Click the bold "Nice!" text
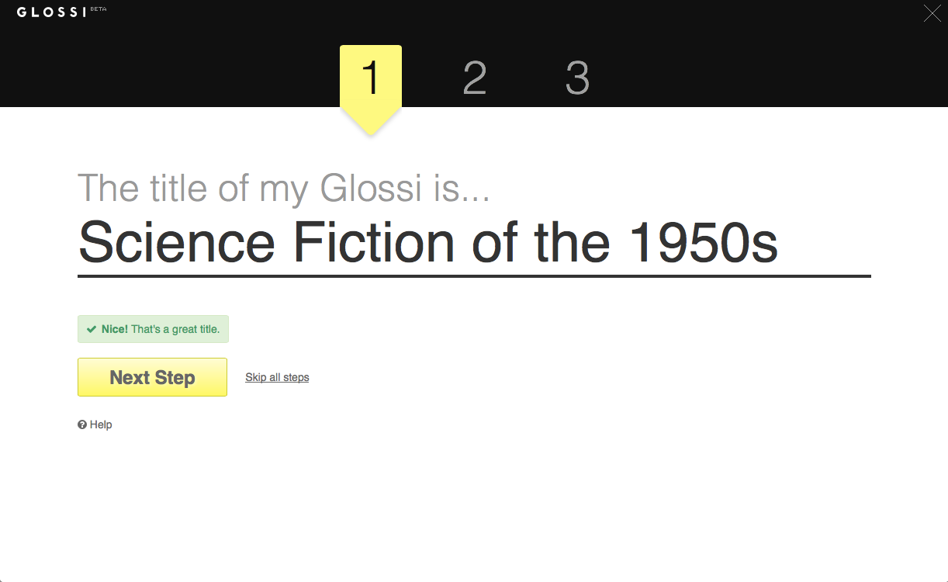948x582 pixels. (x=115, y=329)
